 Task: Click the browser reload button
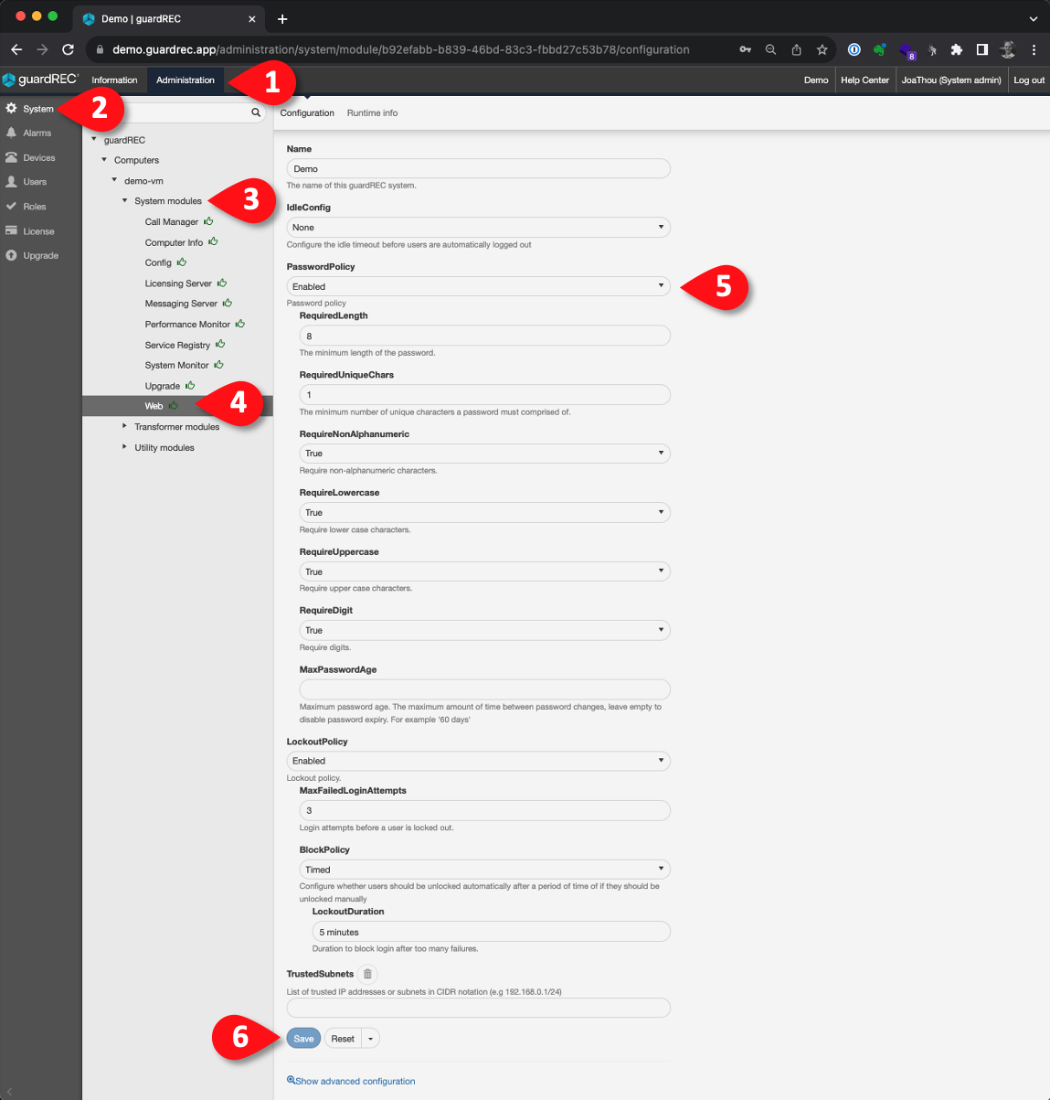point(68,49)
